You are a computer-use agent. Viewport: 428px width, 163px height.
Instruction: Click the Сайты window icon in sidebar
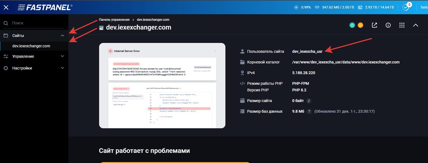tap(6, 36)
